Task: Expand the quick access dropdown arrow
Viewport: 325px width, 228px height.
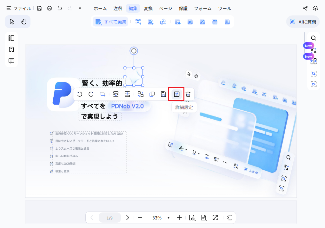Action: tap(80, 9)
